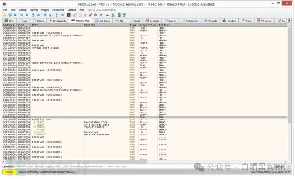Open the Debug menu
This screenshot has width=295, height=179.
(x=23, y=10)
